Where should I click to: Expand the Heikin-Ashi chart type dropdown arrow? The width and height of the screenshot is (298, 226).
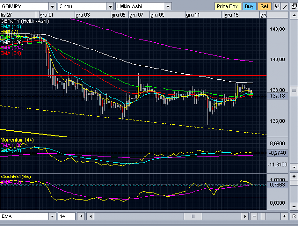[168, 7]
